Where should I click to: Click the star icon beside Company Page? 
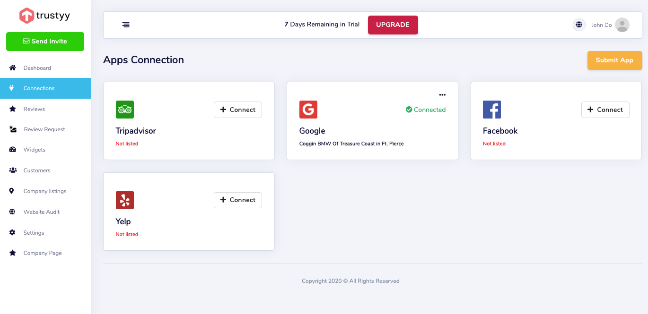pos(13,253)
